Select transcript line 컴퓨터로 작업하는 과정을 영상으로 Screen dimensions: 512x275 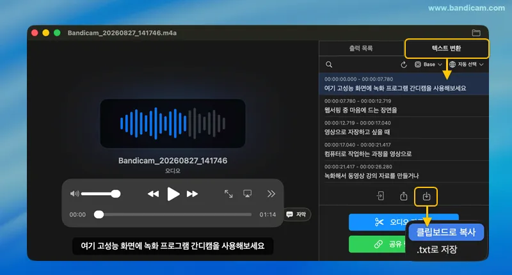click(x=404, y=150)
